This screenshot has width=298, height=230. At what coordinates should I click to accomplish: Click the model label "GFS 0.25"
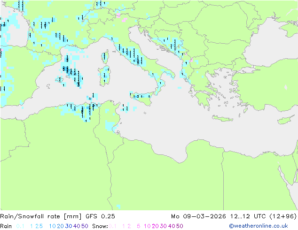[100, 216]
